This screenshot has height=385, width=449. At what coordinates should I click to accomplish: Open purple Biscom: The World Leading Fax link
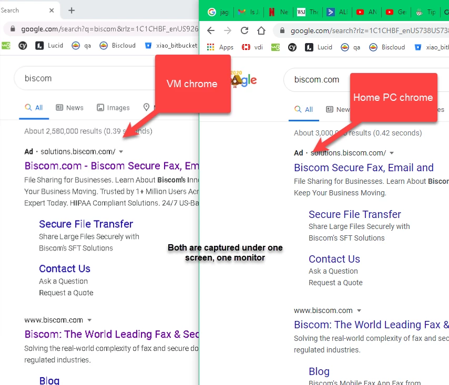pos(111,334)
